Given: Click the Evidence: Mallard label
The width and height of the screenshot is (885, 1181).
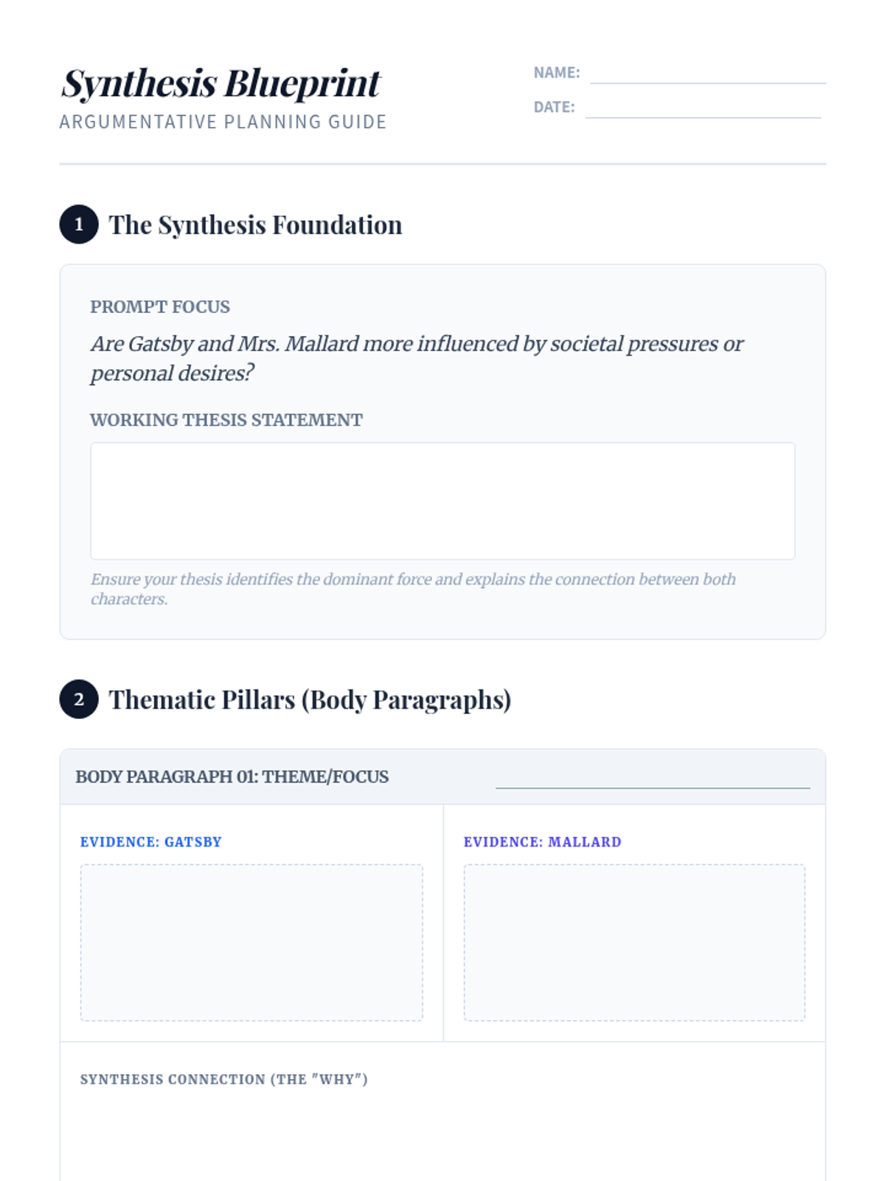Looking at the screenshot, I should point(542,841).
